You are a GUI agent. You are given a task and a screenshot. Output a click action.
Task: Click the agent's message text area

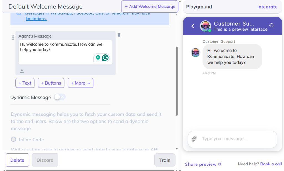[x=65, y=52]
